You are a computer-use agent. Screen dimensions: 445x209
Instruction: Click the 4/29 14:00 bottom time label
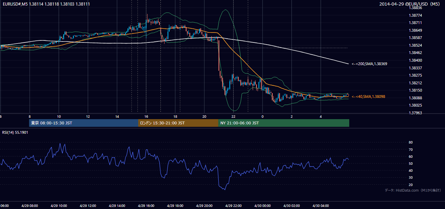[117, 206]
